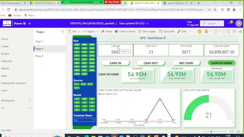Collapse the Pages pane with double chevron

(x=63, y=32)
